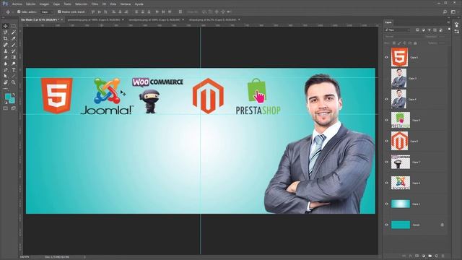This screenshot has height=260, width=462.
Task: Open the layer Fill value dropdown
Action: coord(441,43)
